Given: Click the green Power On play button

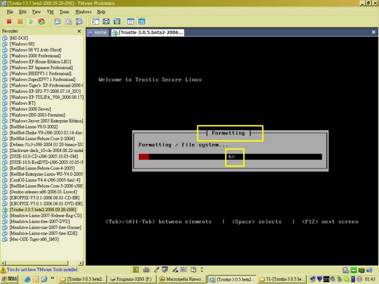Looking at the screenshot, I should coord(31,21).
